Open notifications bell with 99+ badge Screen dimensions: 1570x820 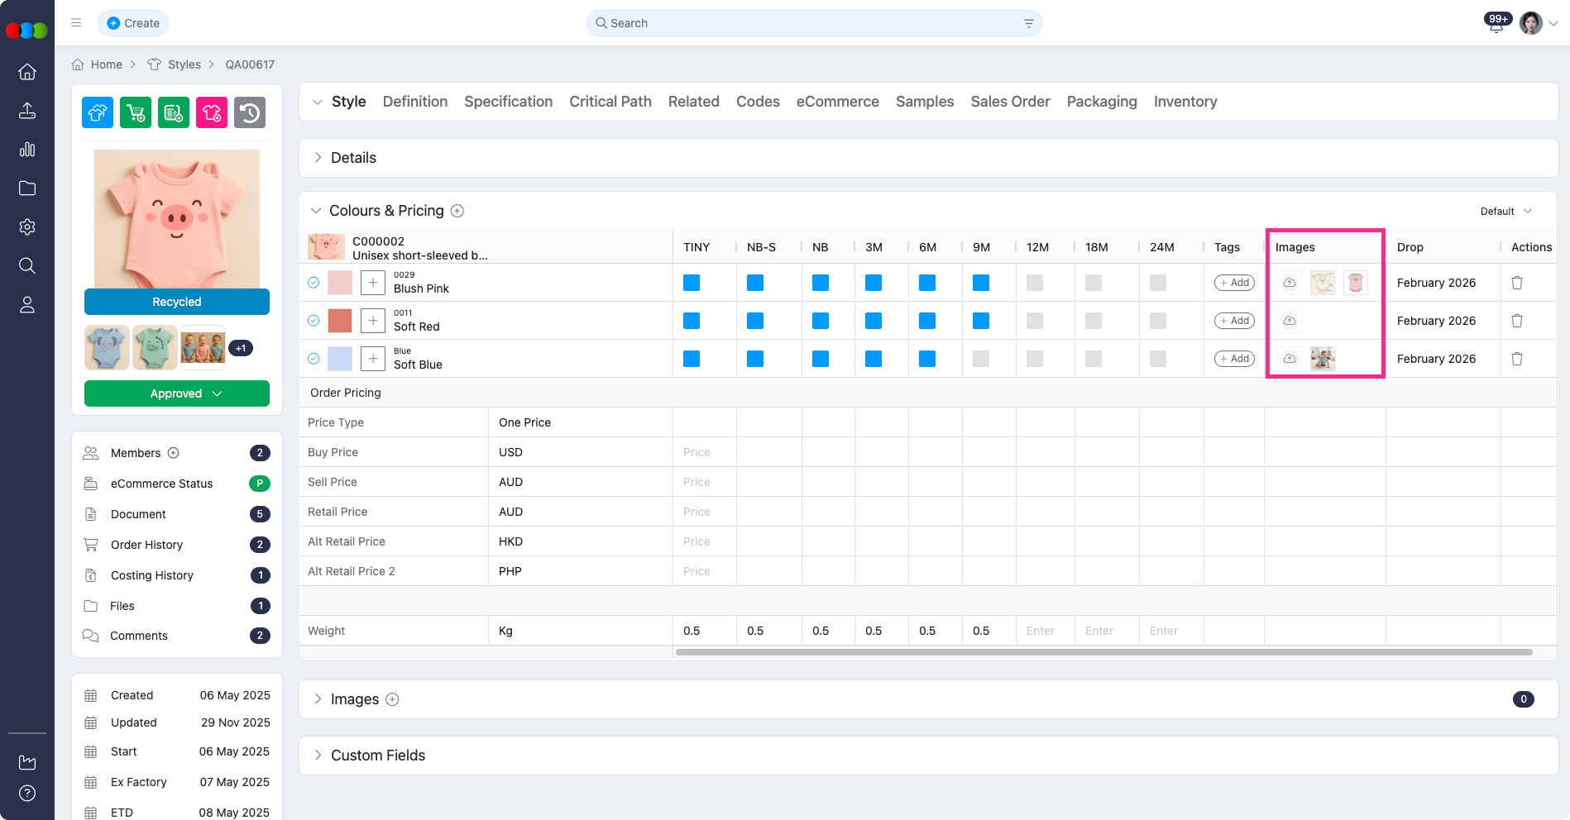[1496, 24]
